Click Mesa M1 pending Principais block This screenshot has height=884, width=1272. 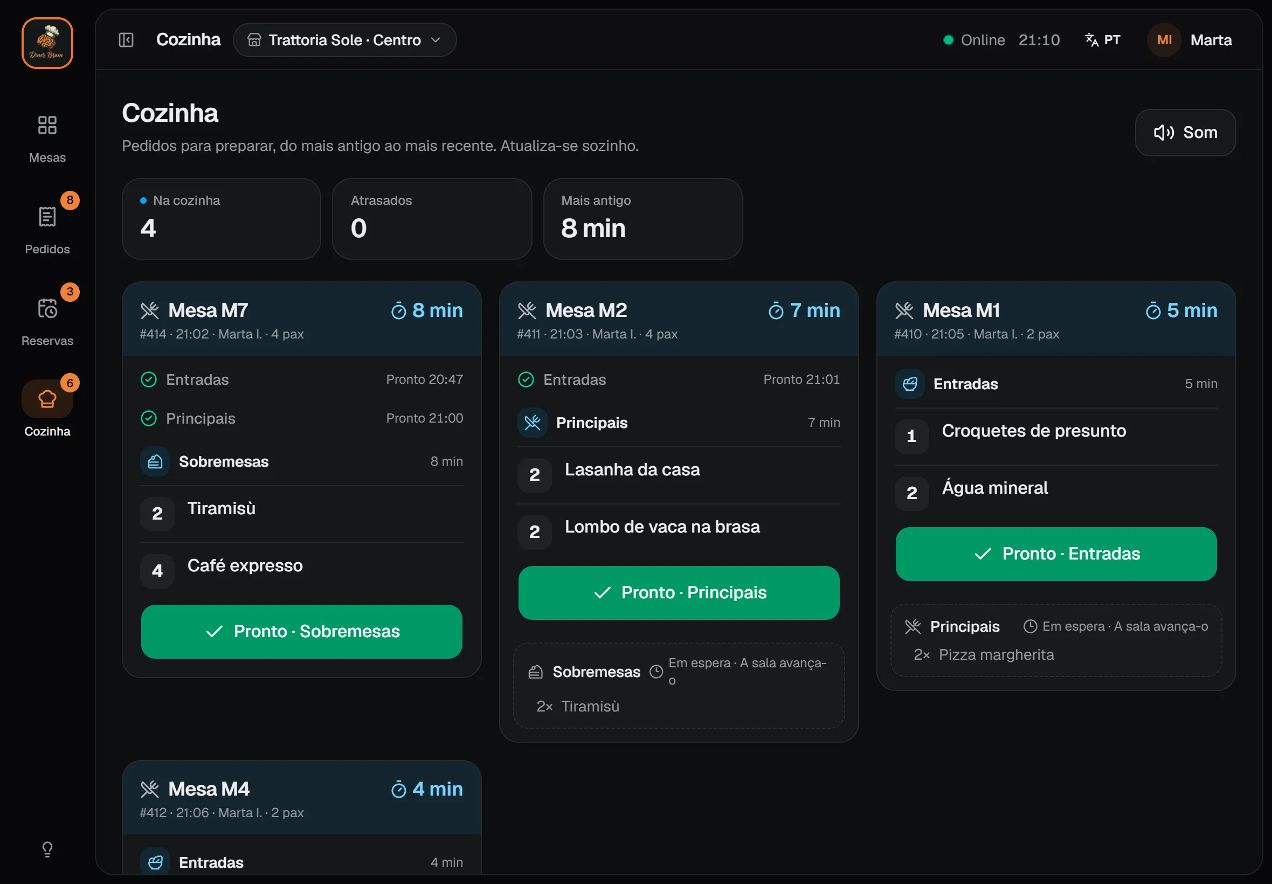pyautogui.click(x=1055, y=640)
